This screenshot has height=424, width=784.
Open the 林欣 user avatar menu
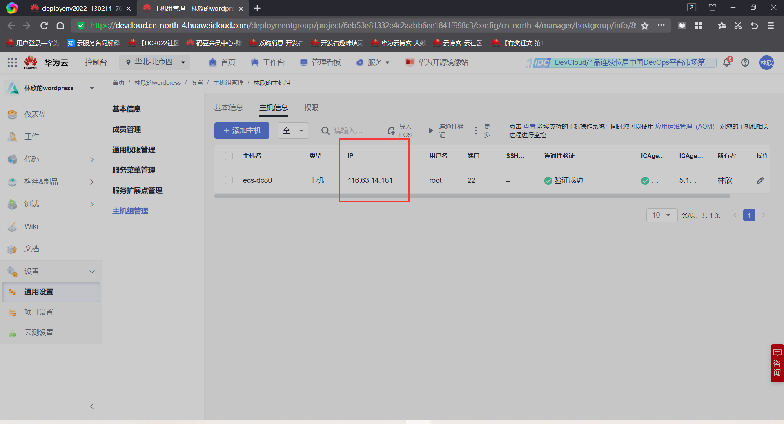click(x=766, y=62)
